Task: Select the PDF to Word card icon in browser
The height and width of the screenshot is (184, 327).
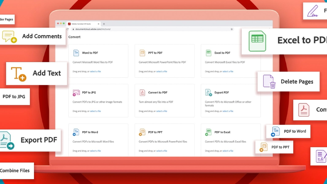Action: [76, 132]
